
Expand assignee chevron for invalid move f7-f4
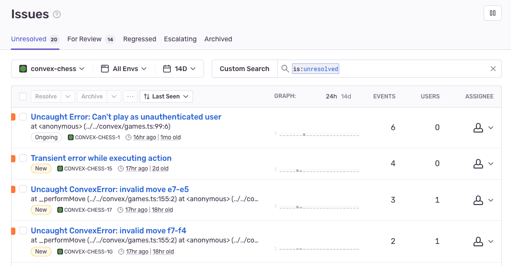point(491,242)
